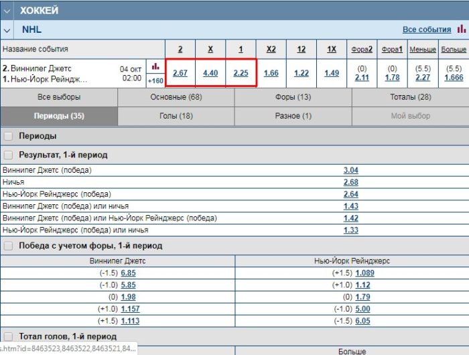
Task: Tick the Периоды checkbox
Action: click(x=8, y=136)
